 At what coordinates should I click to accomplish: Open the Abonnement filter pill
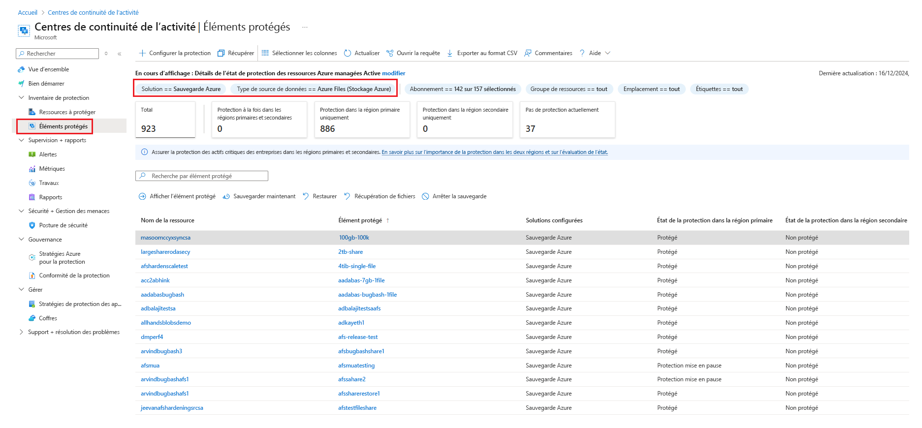coord(463,89)
